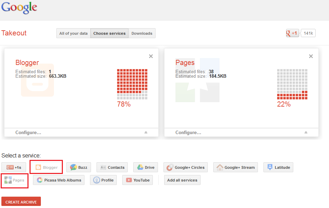Click the Blogger 78% usage grid
329x208 pixels.
coord(132,84)
